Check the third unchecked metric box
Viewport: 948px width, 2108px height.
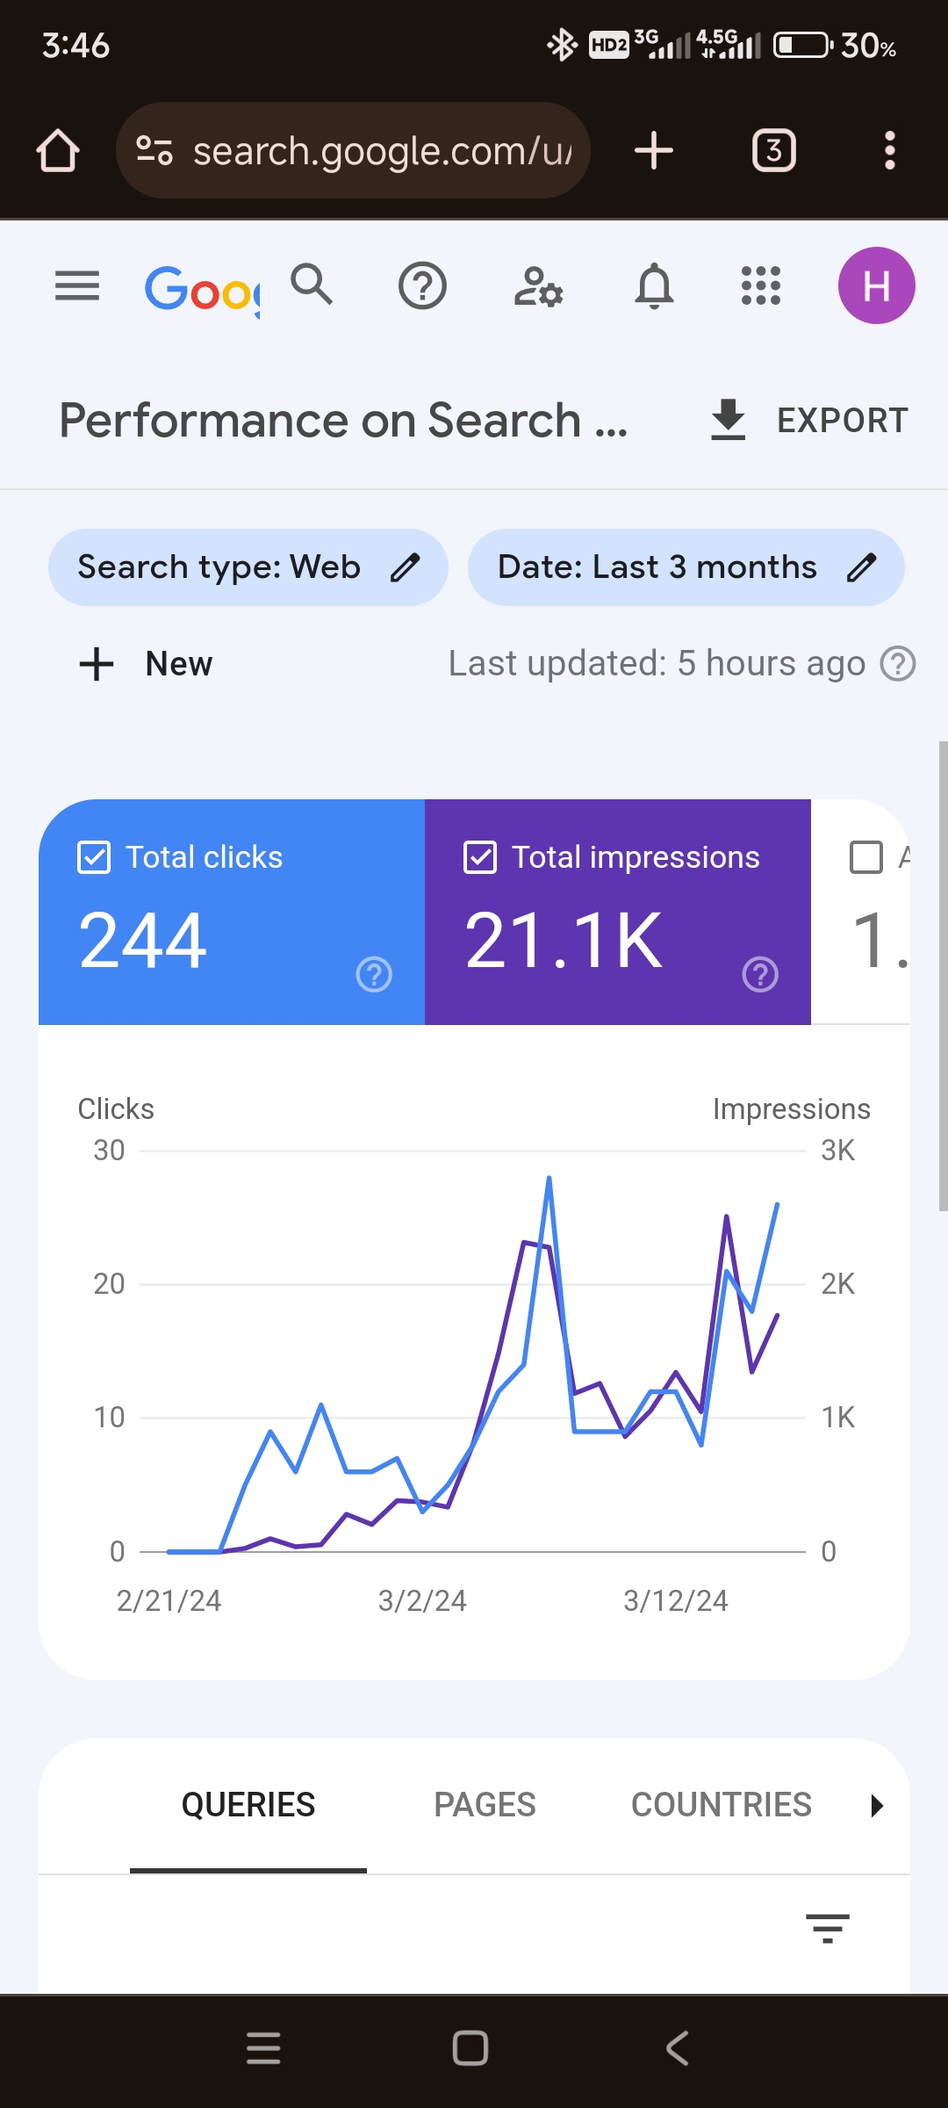click(866, 857)
